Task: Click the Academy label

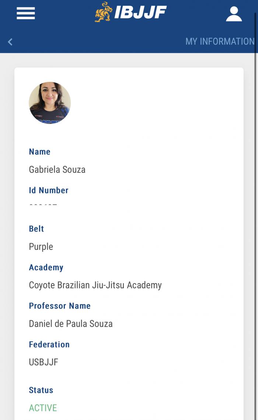Action: click(46, 268)
